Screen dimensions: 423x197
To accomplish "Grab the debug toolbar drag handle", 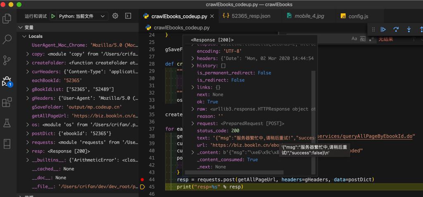I will coord(373,29).
